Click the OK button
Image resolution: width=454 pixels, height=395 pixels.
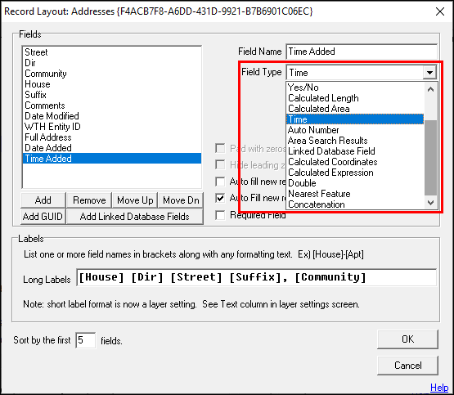pos(407,339)
